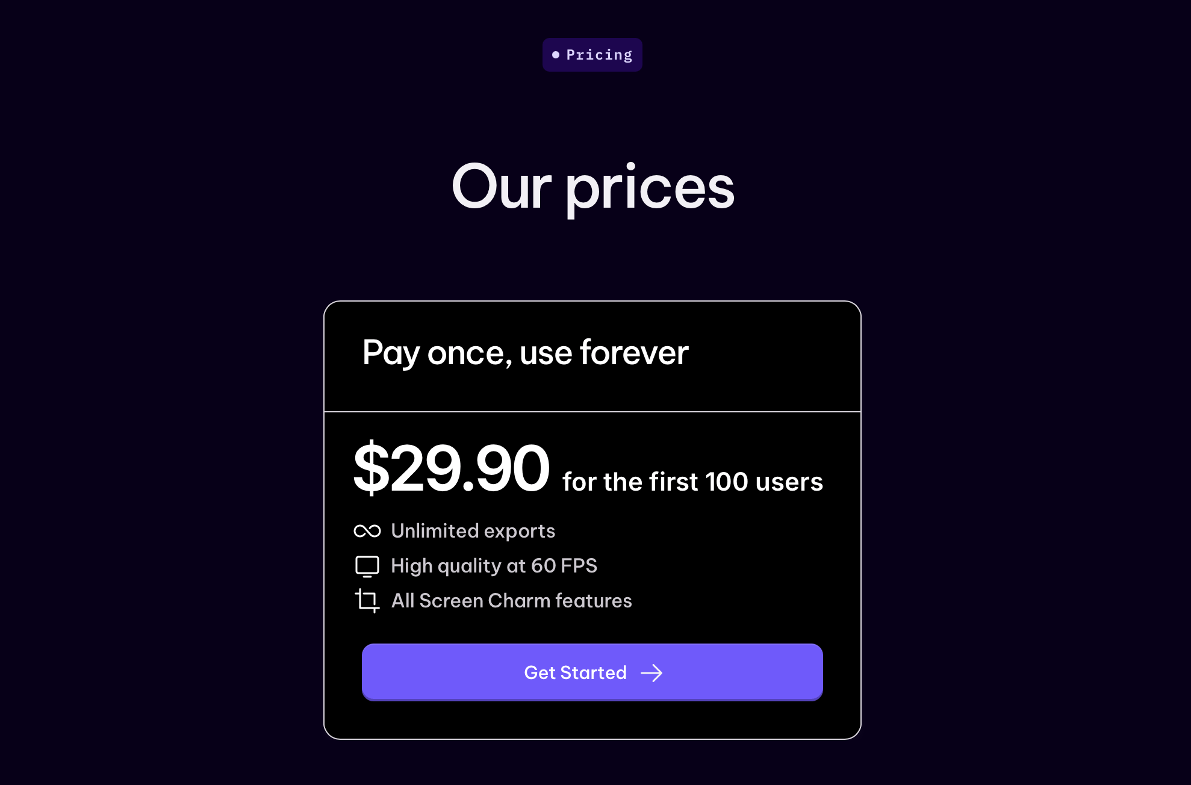Select the High quality at 60 FPS text
This screenshot has width=1191, height=785.
(x=494, y=566)
